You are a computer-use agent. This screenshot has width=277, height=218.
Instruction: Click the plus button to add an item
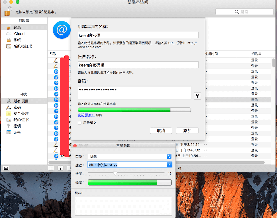click(51, 168)
